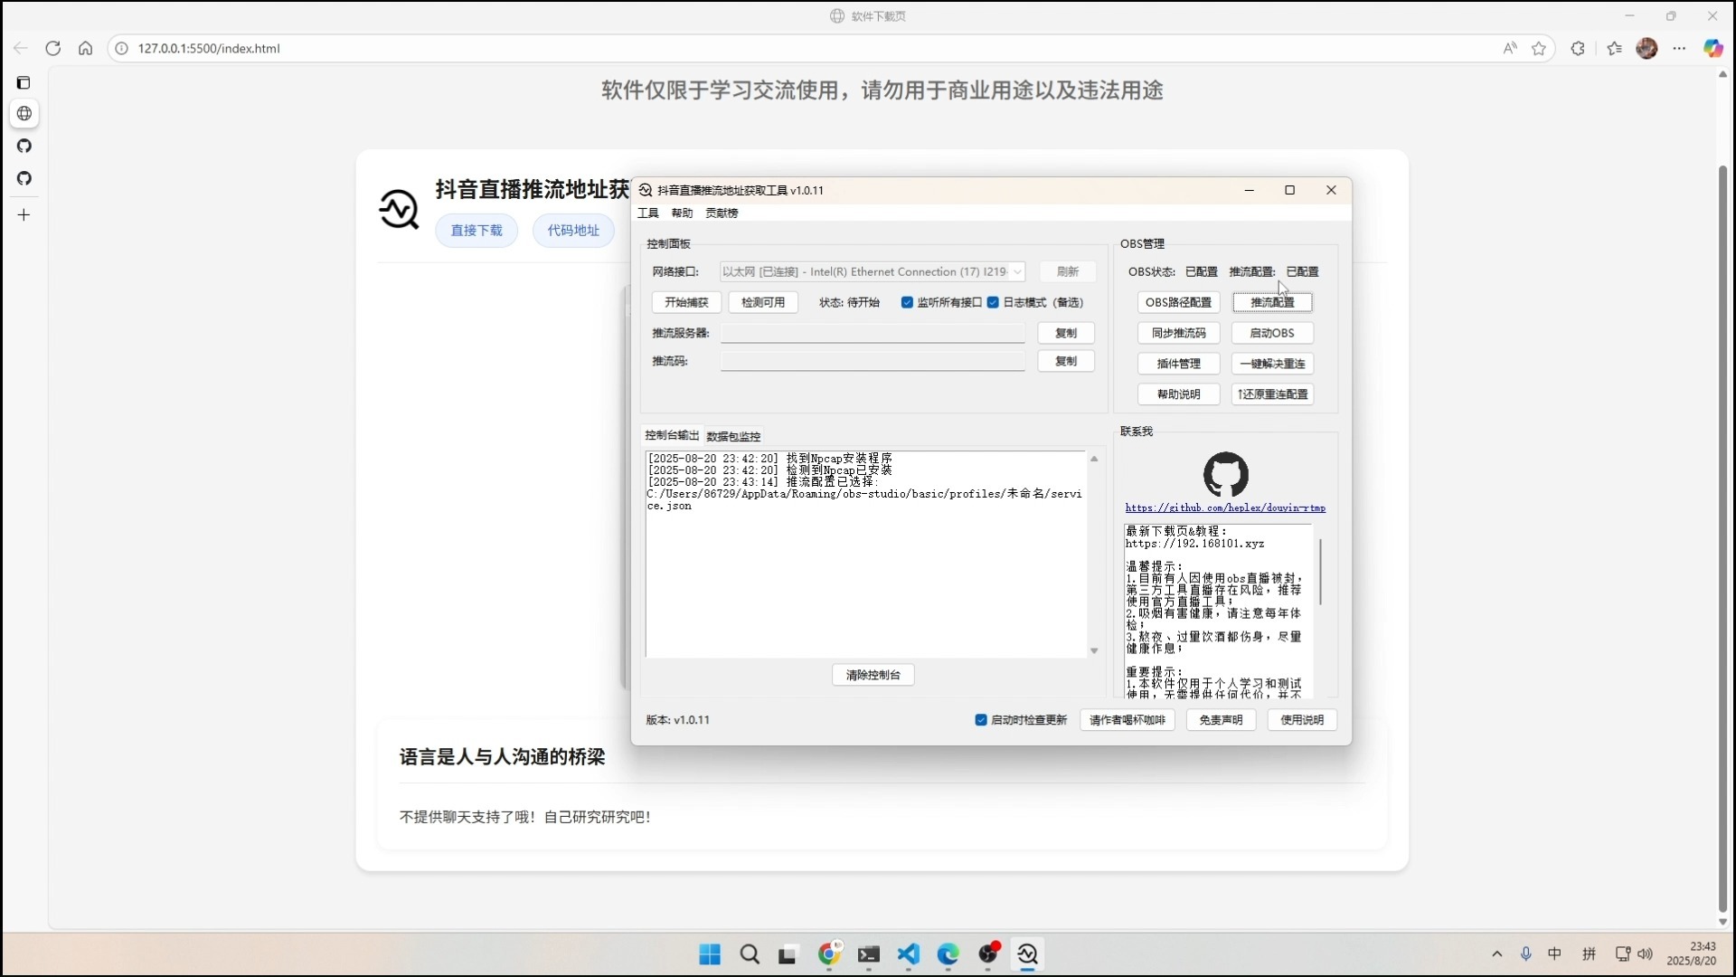The height and width of the screenshot is (977, 1736).
Task: Switch to the 控制台输出 tab
Action: 672,435
